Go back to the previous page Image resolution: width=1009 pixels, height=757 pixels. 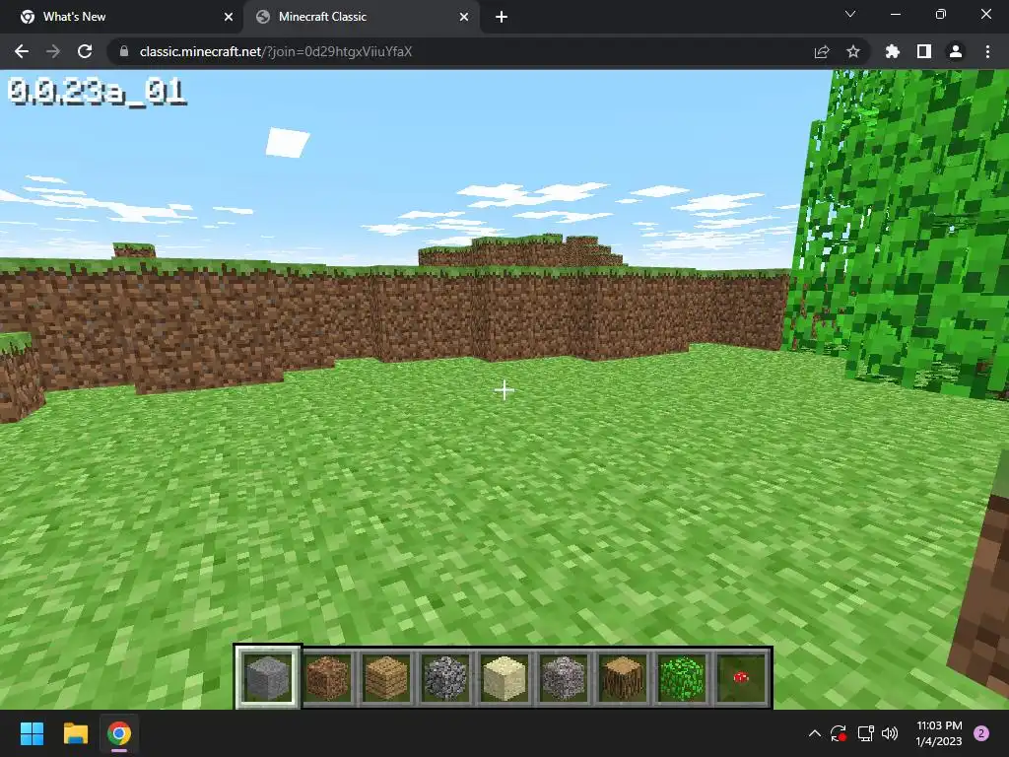pos(22,51)
